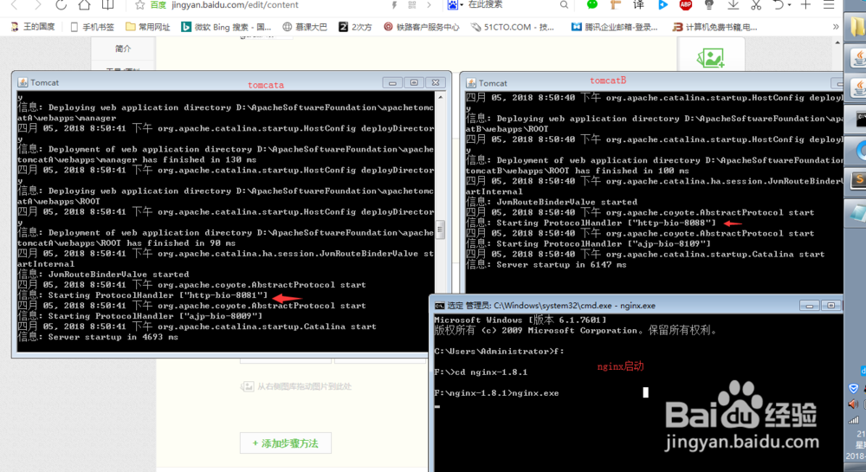Open the browser home page
Viewport: 866px width, 472px height.
coord(84,5)
